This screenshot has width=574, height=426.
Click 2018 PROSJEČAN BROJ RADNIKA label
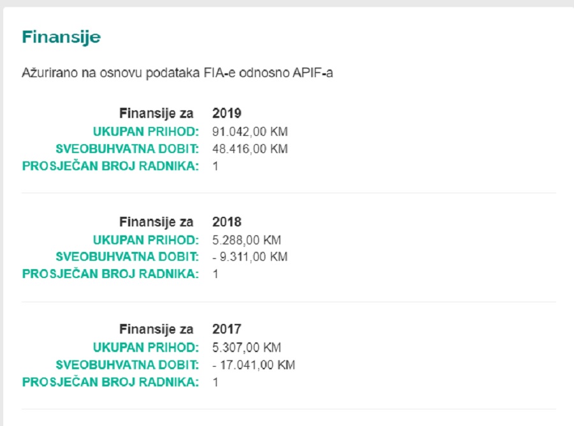(x=110, y=274)
